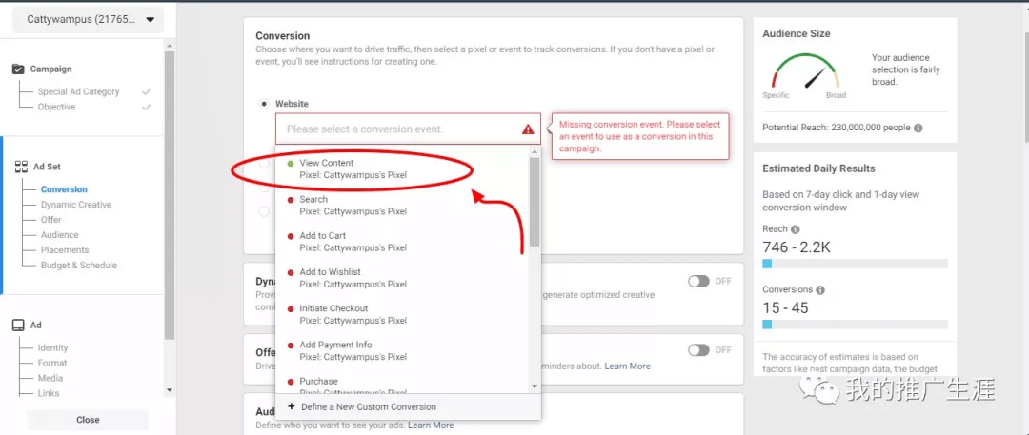The width and height of the screenshot is (1029, 435).
Task: Click the Potential Reach info icon
Action: click(918, 128)
